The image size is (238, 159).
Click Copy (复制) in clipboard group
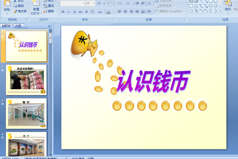coord(18,6)
